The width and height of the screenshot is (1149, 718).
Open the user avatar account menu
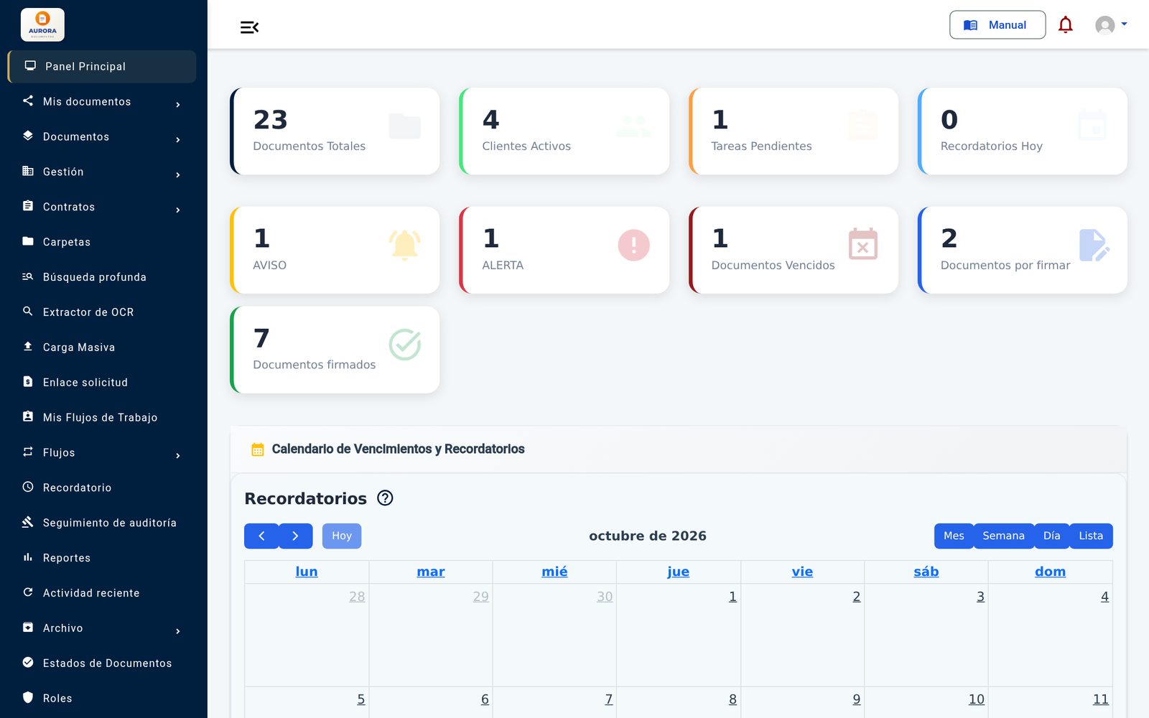pos(1111,25)
